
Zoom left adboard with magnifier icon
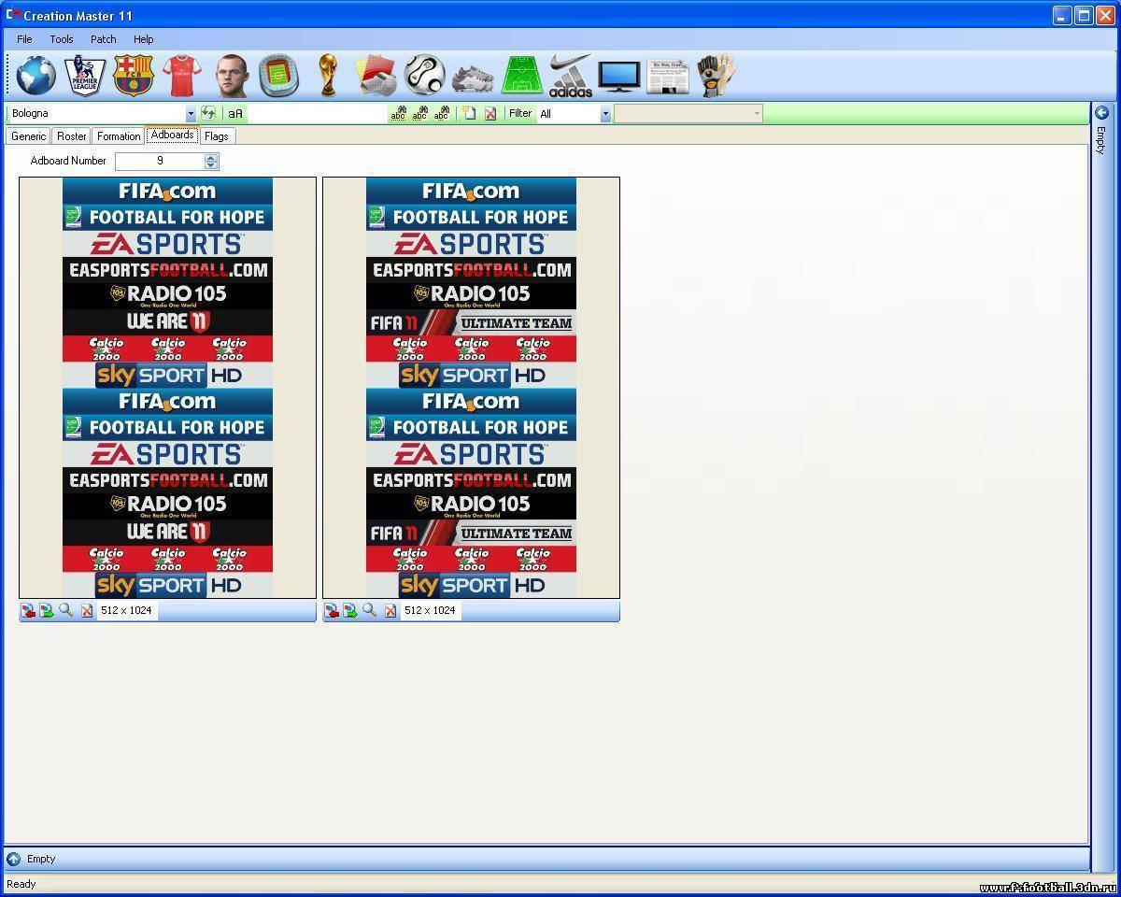tap(65, 610)
